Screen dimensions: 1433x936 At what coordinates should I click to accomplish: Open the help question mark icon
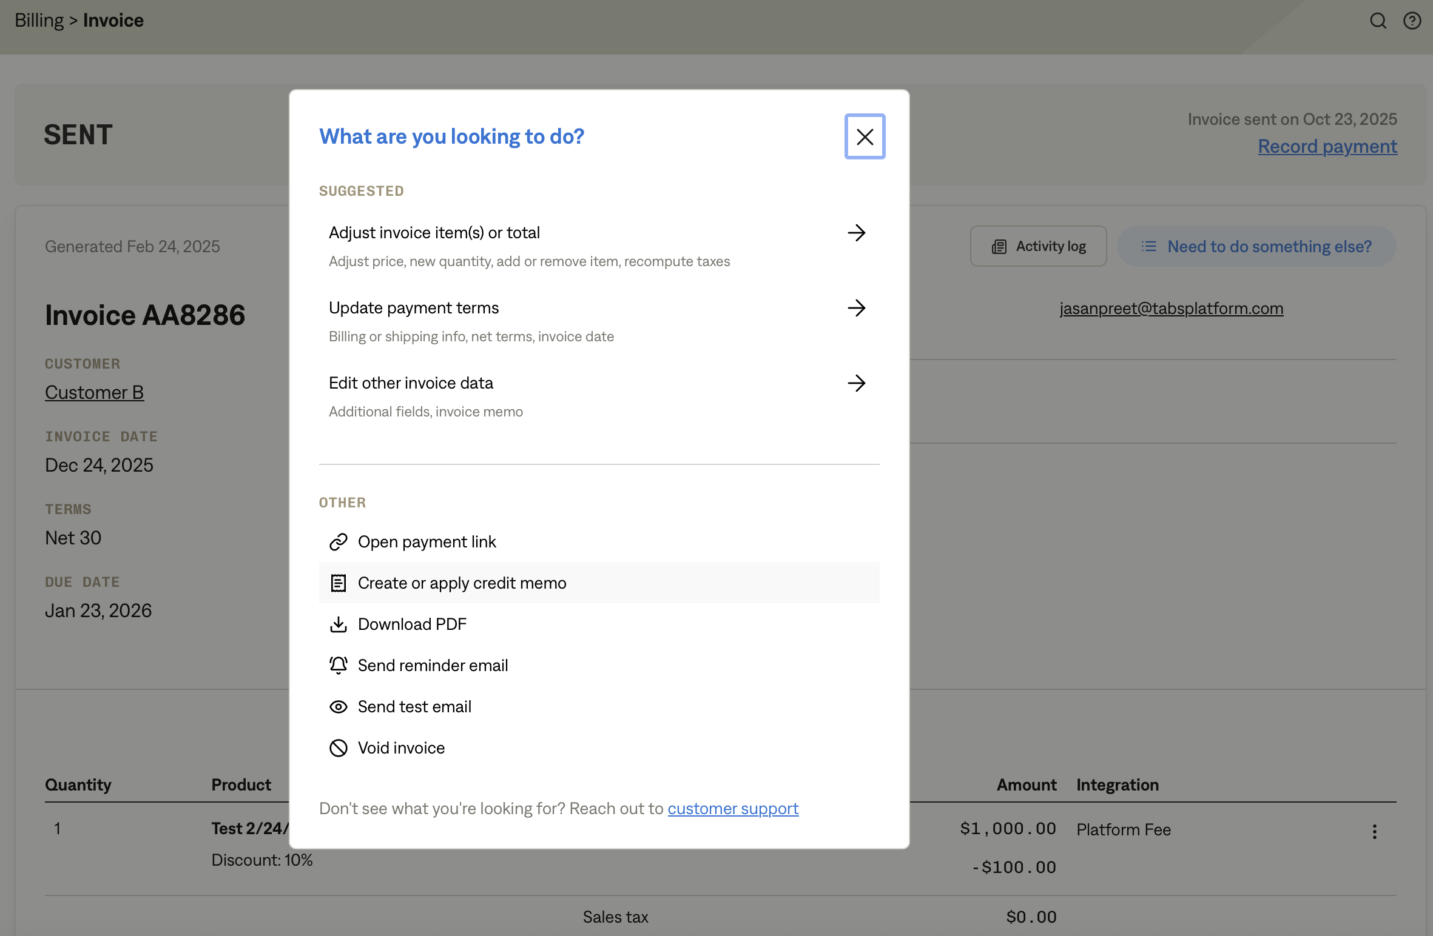point(1412,21)
